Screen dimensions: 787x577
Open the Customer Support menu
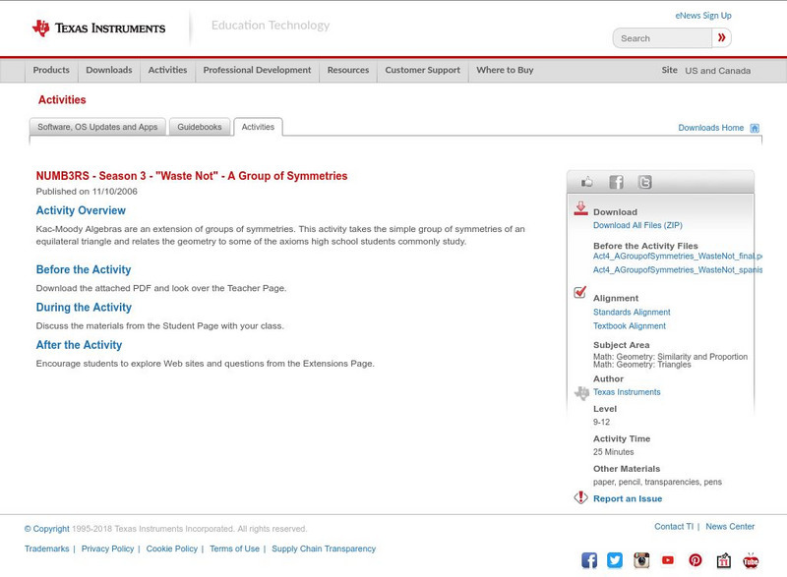[x=421, y=70]
